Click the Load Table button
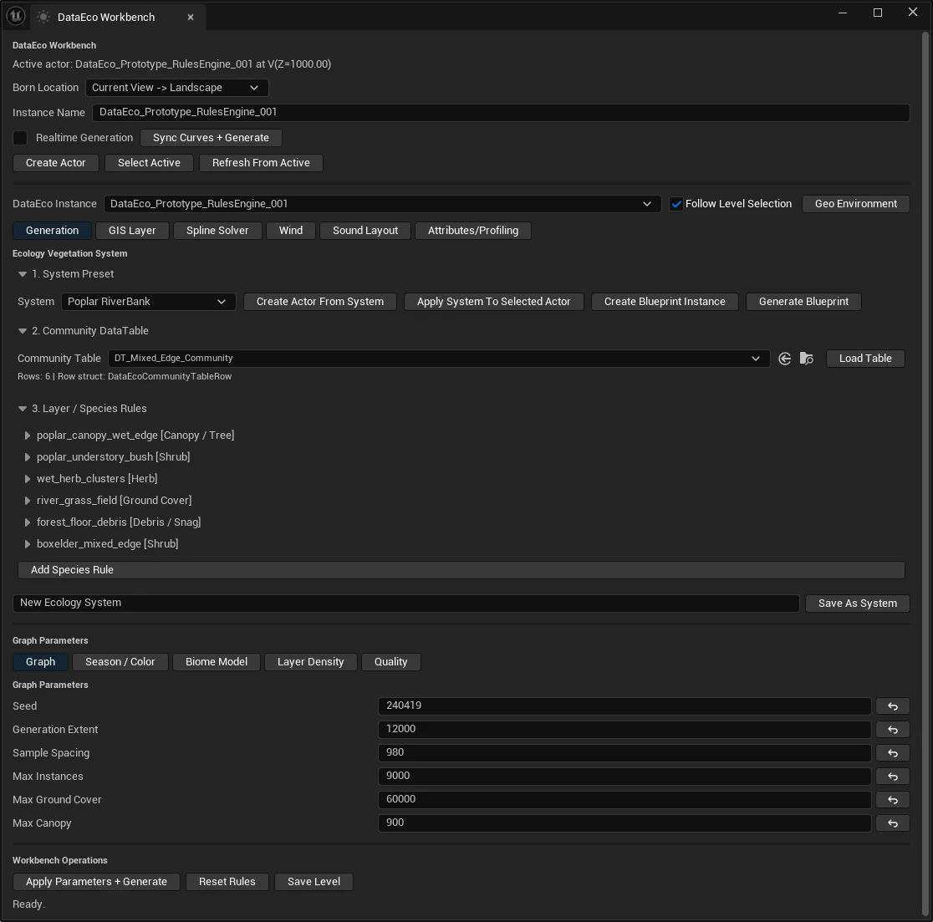Image resolution: width=933 pixels, height=922 pixels. click(865, 359)
